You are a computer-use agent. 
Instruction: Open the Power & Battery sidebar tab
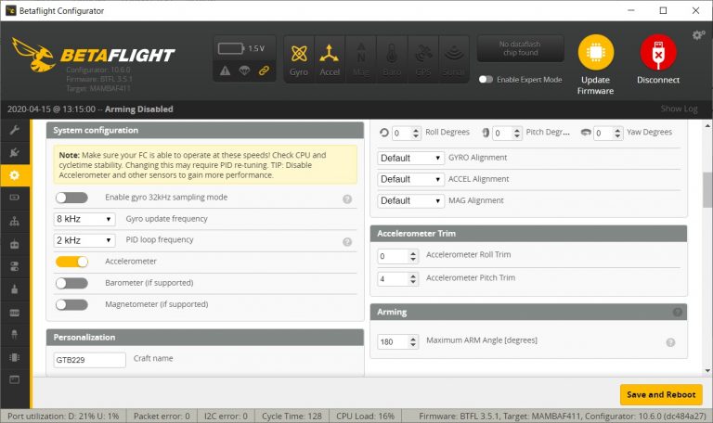(x=15, y=198)
